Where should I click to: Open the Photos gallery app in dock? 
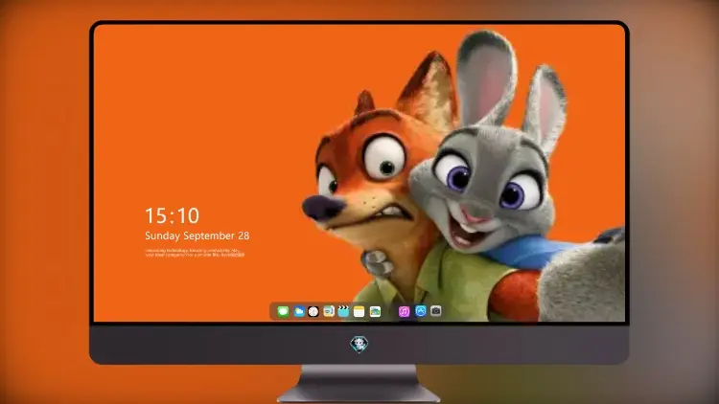375,311
